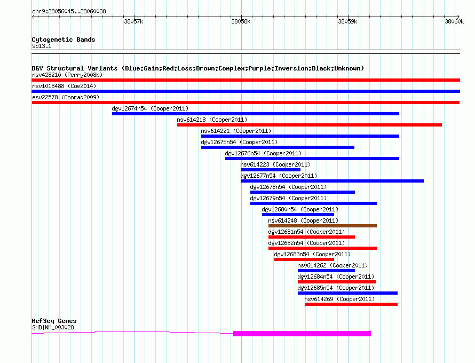Select the blue nsv1018488 gain bar
Screen dimensions: 475x363
pyautogui.click(x=246, y=91)
